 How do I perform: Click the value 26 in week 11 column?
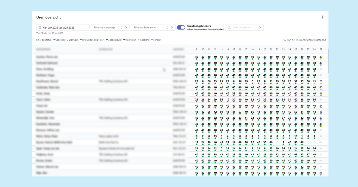click(209, 81)
